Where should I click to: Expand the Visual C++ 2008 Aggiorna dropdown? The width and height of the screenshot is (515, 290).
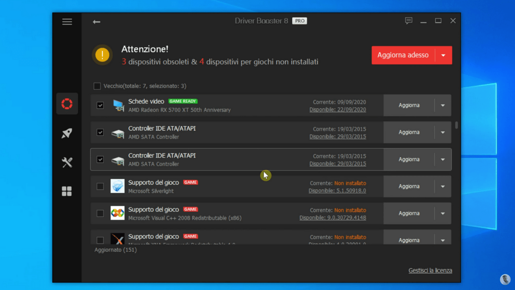coord(443,213)
